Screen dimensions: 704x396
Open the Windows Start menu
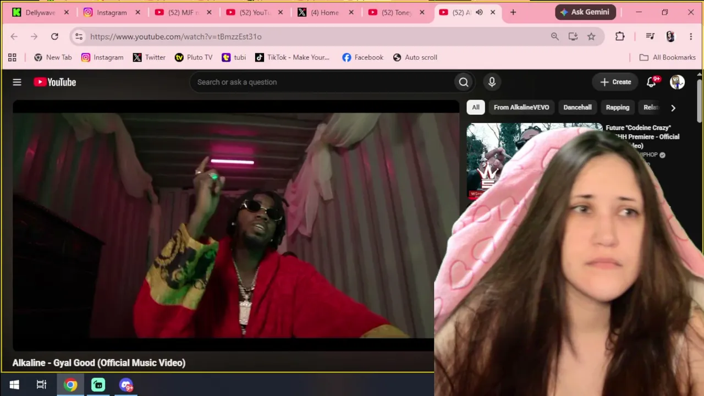(x=14, y=385)
